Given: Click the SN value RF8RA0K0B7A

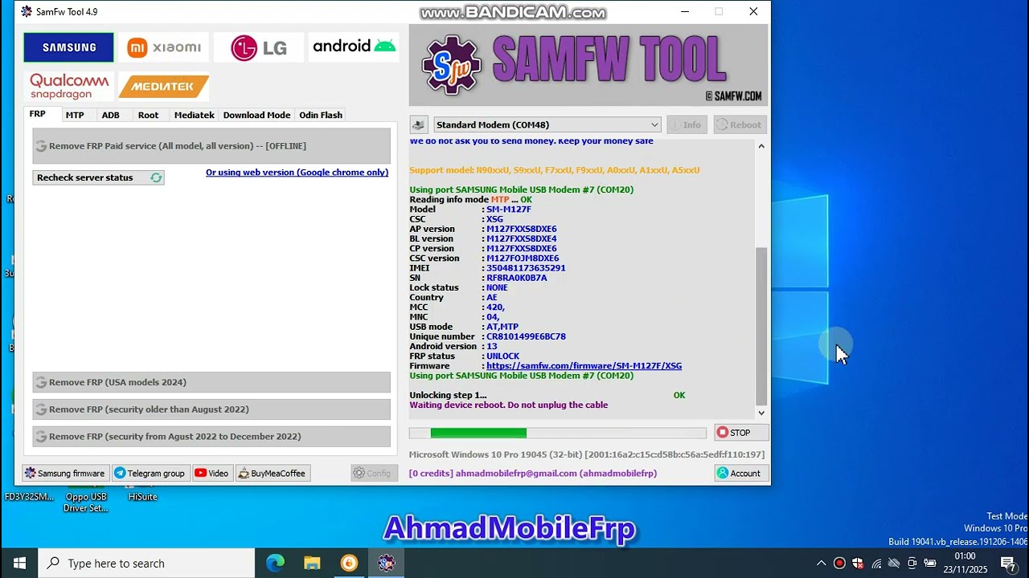Looking at the screenshot, I should pos(517,278).
